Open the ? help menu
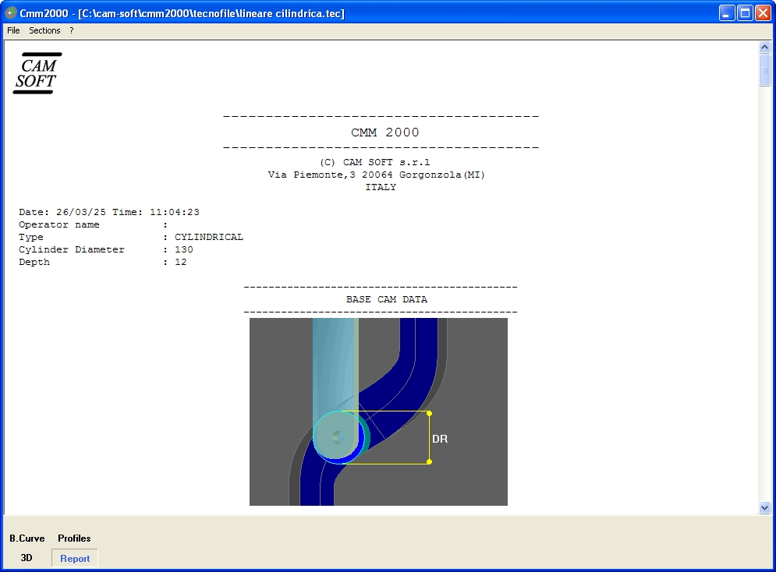Image resolution: width=776 pixels, height=572 pixels. (x=71, y=30)
